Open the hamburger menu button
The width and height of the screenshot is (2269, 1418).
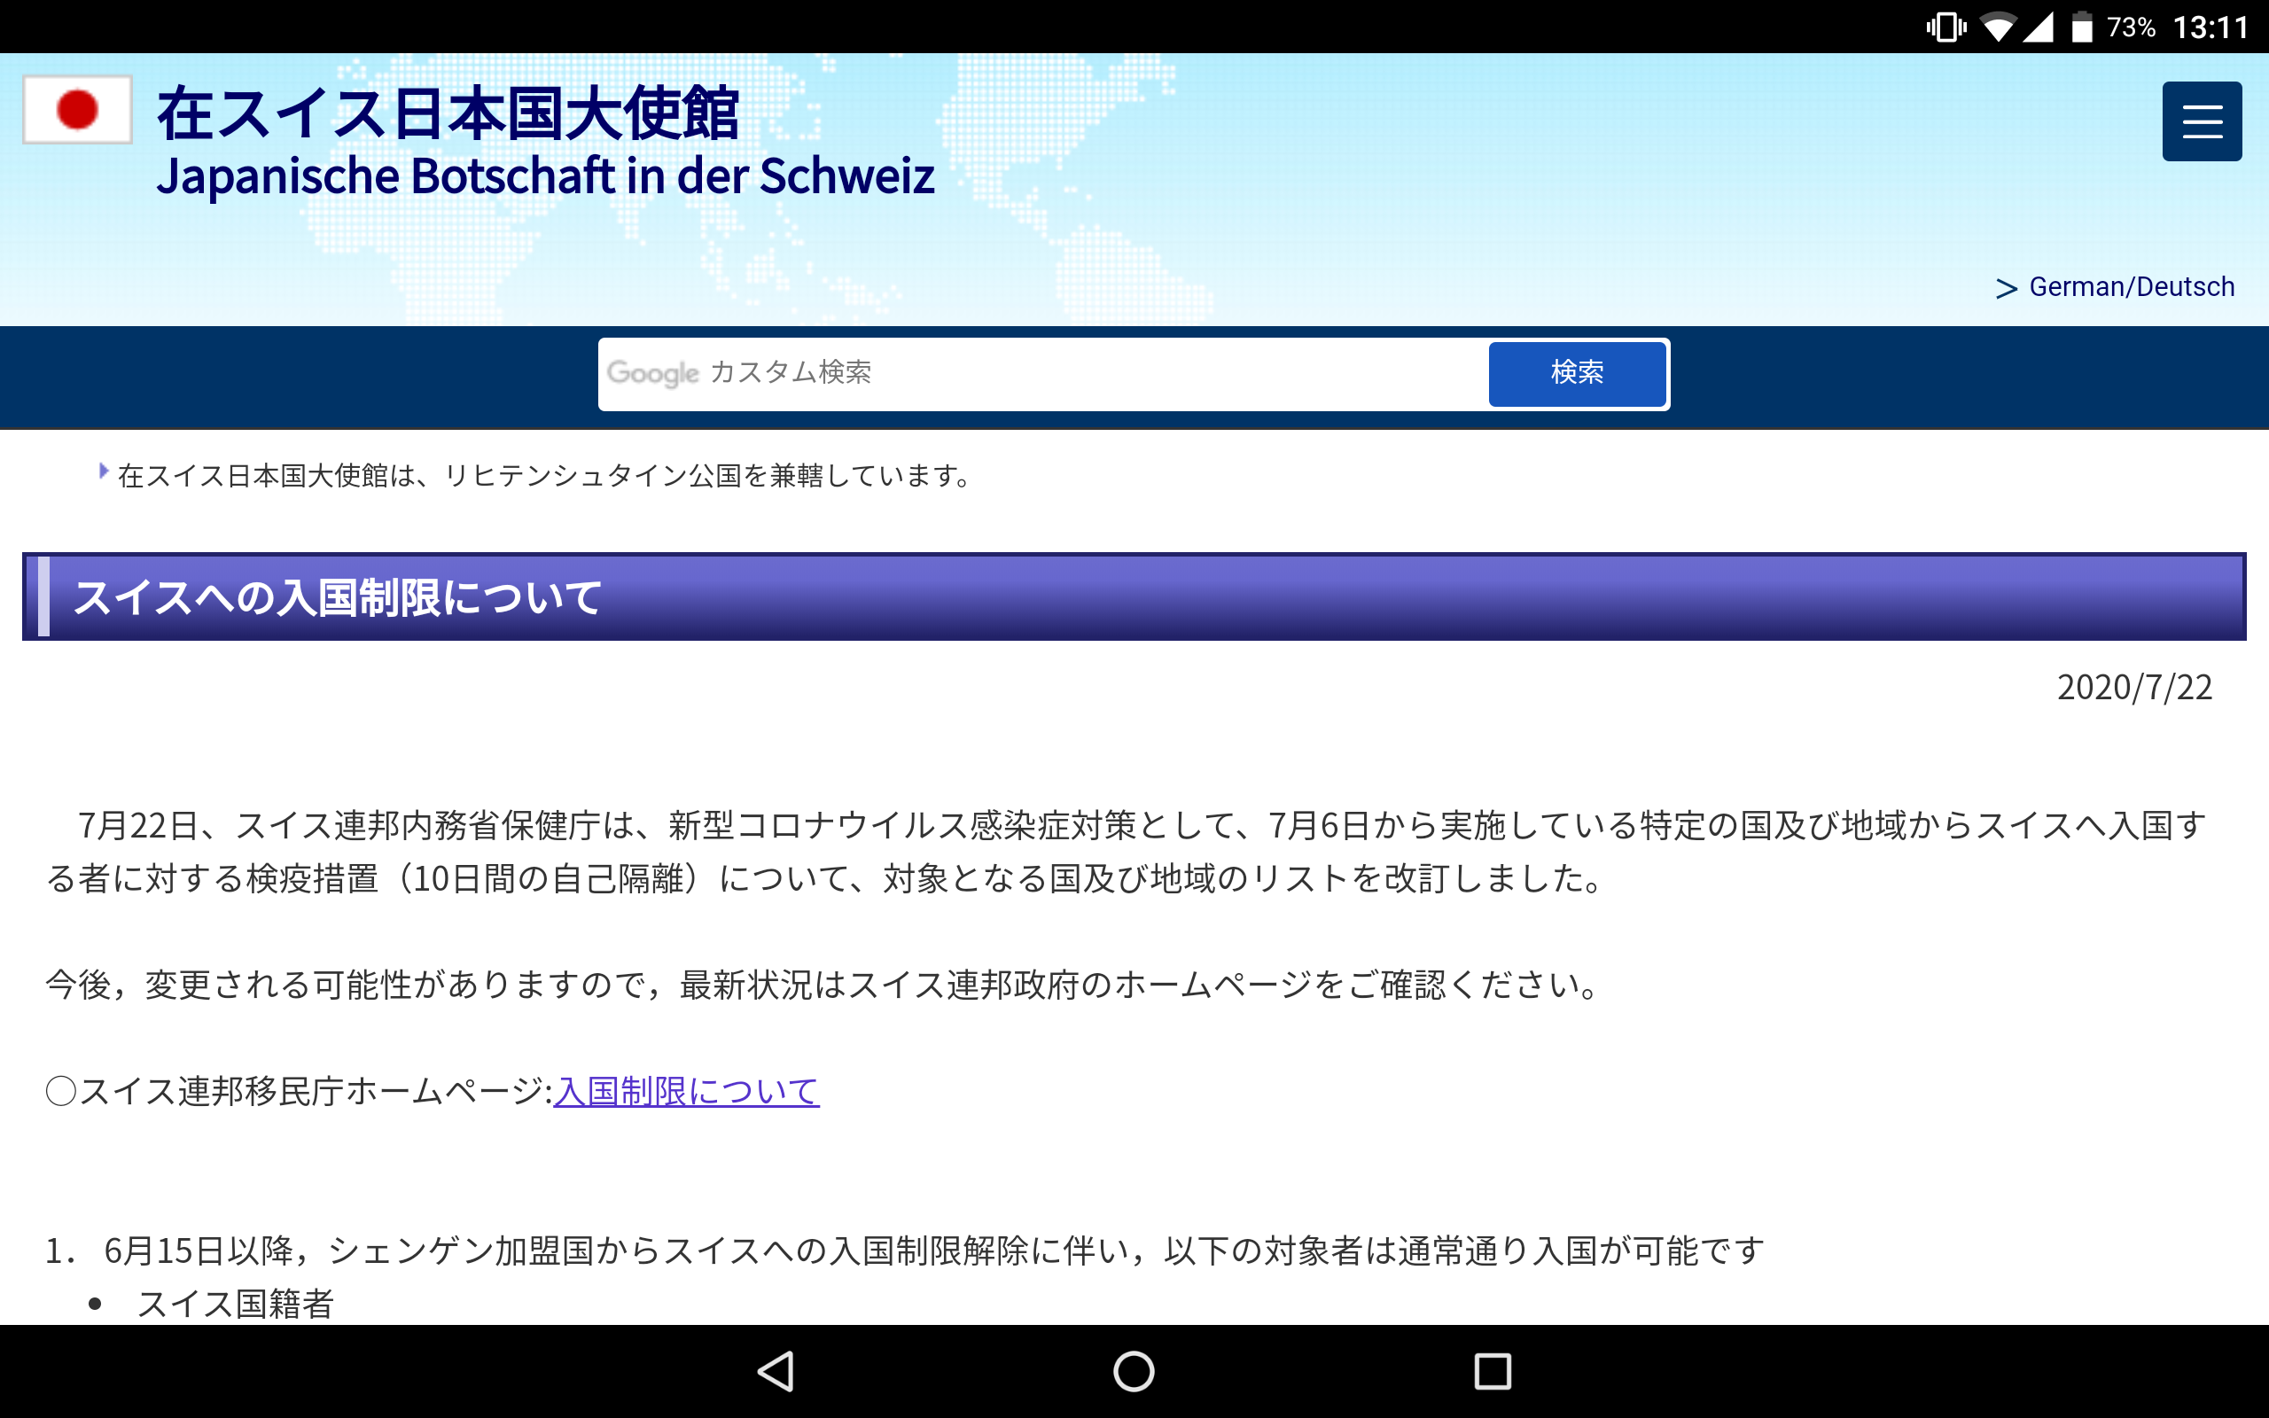[x=2201, y=122]
